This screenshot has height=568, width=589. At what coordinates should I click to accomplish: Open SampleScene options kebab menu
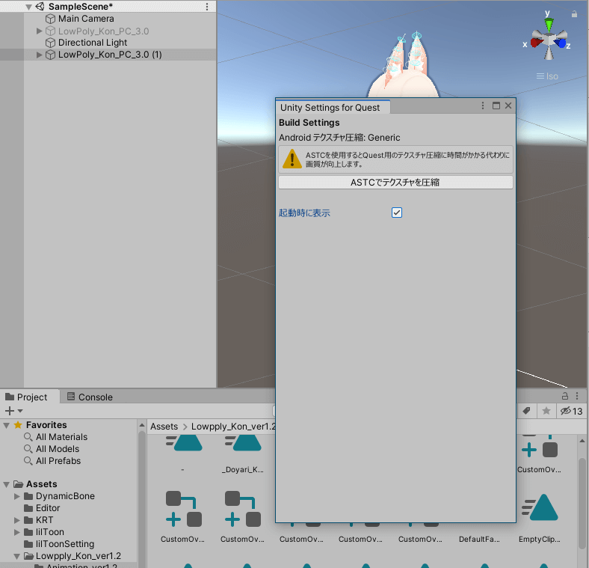[x=207, y=7]
